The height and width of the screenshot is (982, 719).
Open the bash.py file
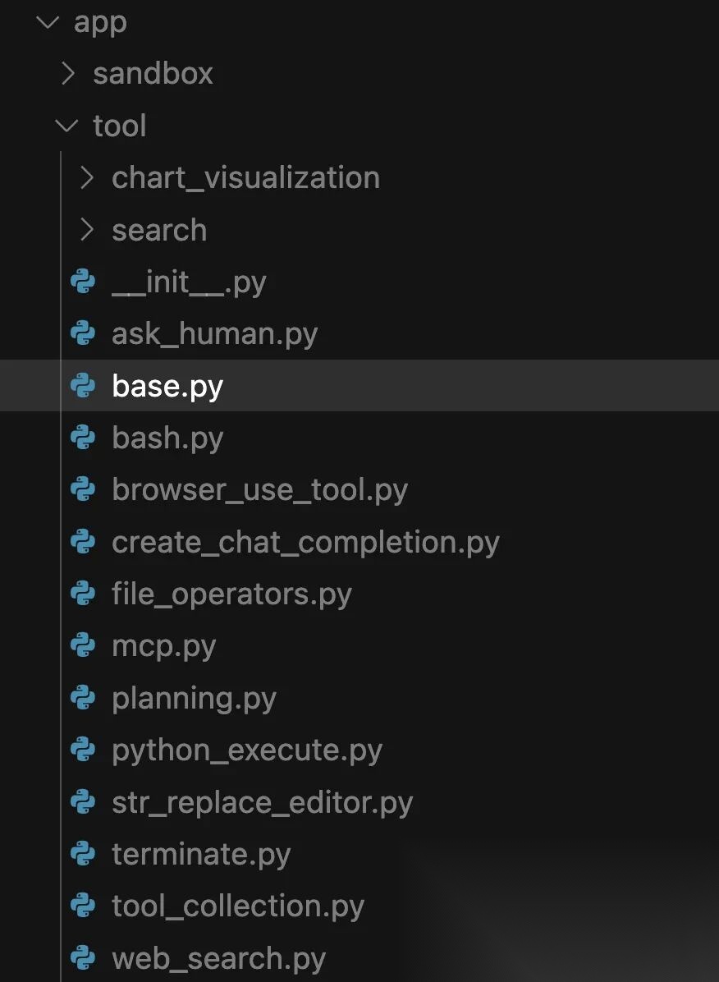167,438
